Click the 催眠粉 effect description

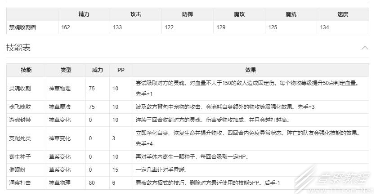[161, 170]
